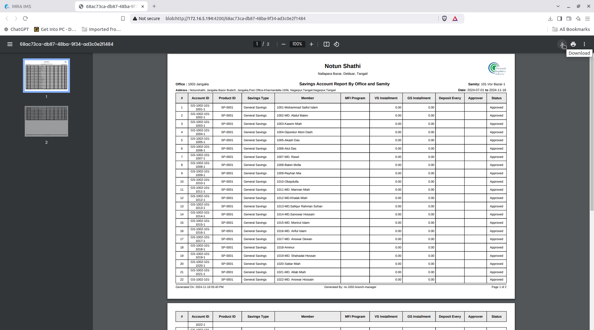Download the PDF report
The width and height of the screenshot is (594, 330).
pyautogui.click(x=562, y=44)
